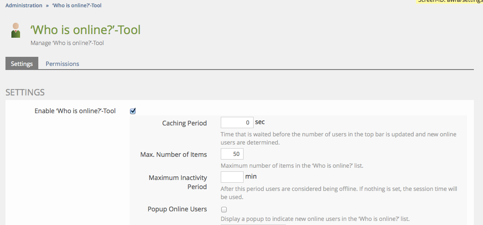Select the Settings tab
Image resolution: width=483 pixels, height=225 pixels.
[22, 64]
